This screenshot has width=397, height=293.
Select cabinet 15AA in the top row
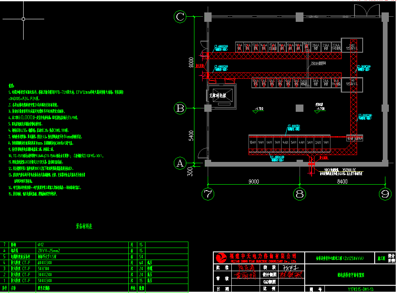pos(273,47)
